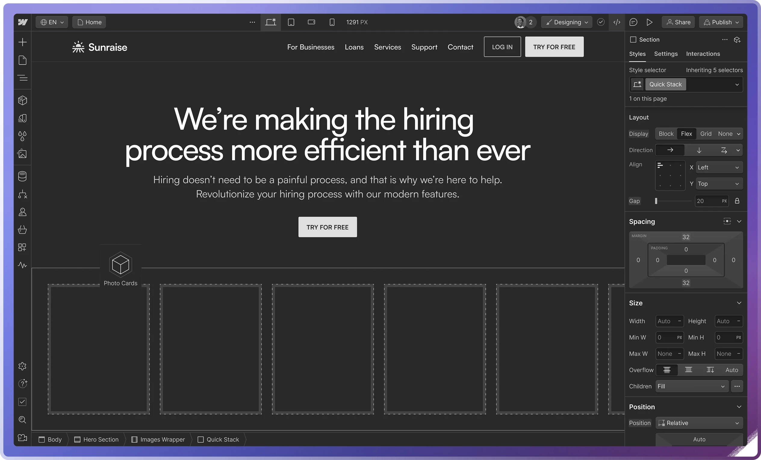Screen dimensions: 761x460
Task: Open the Assets image icon
Action: pyautogui.click(x=23, y=154)
